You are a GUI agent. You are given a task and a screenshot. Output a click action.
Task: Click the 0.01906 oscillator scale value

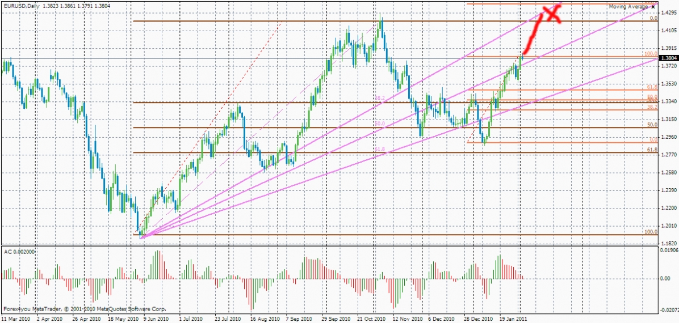(667, 249)
